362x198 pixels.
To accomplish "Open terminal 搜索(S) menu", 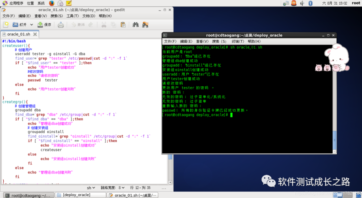I will [219, 41].
